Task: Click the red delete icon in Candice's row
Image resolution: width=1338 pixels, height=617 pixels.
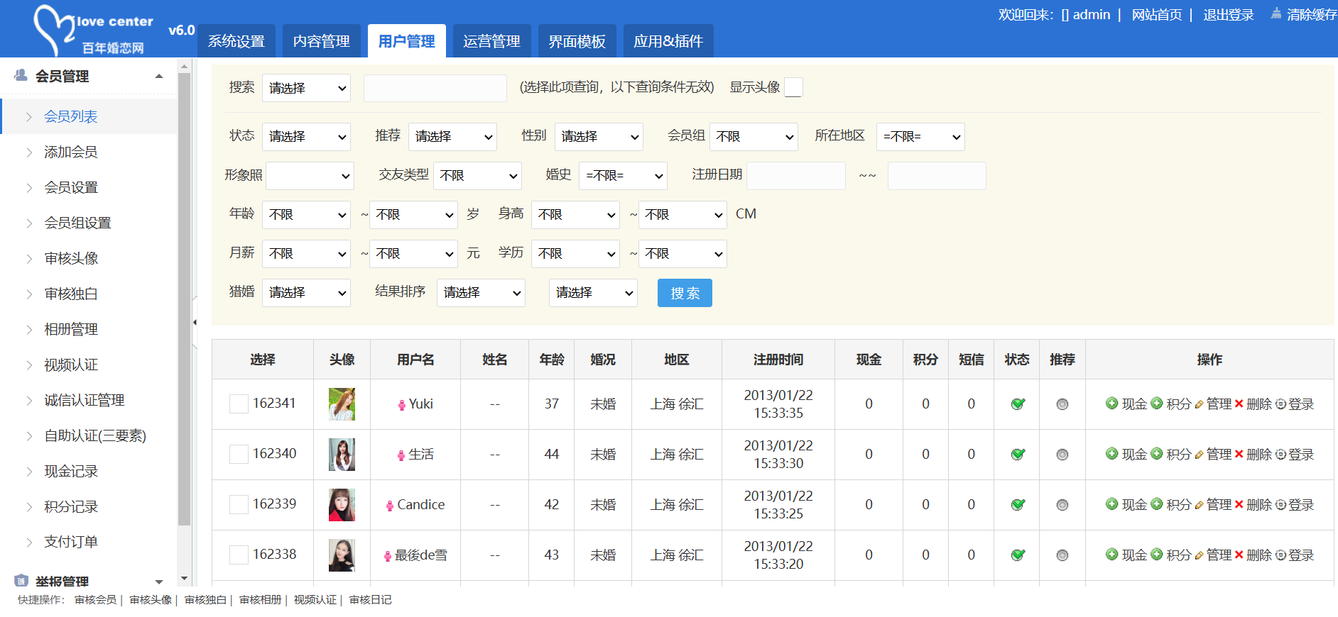Action: coord(1239,504)
